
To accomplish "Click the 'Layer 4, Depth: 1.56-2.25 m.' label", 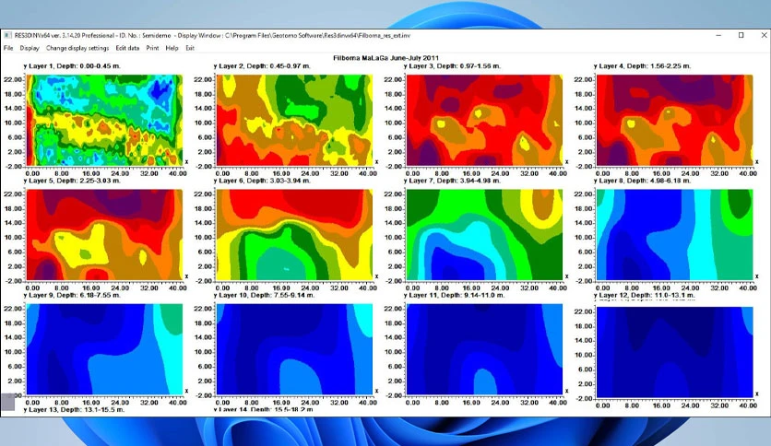I will pyautogui.click(x=646, y=65).
